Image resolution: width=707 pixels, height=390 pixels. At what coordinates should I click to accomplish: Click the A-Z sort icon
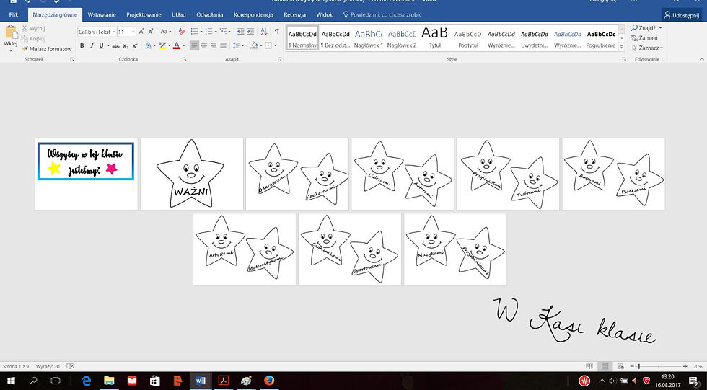(264, 32)
